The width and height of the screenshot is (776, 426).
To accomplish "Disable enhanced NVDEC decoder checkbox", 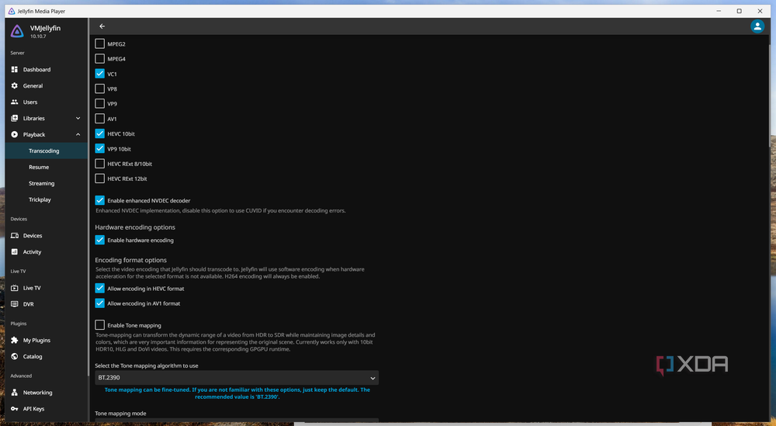I will [x=99, y=200].
